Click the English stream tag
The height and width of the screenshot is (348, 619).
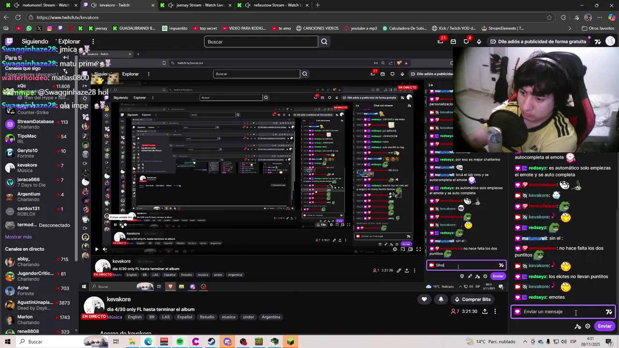[134, 317]
